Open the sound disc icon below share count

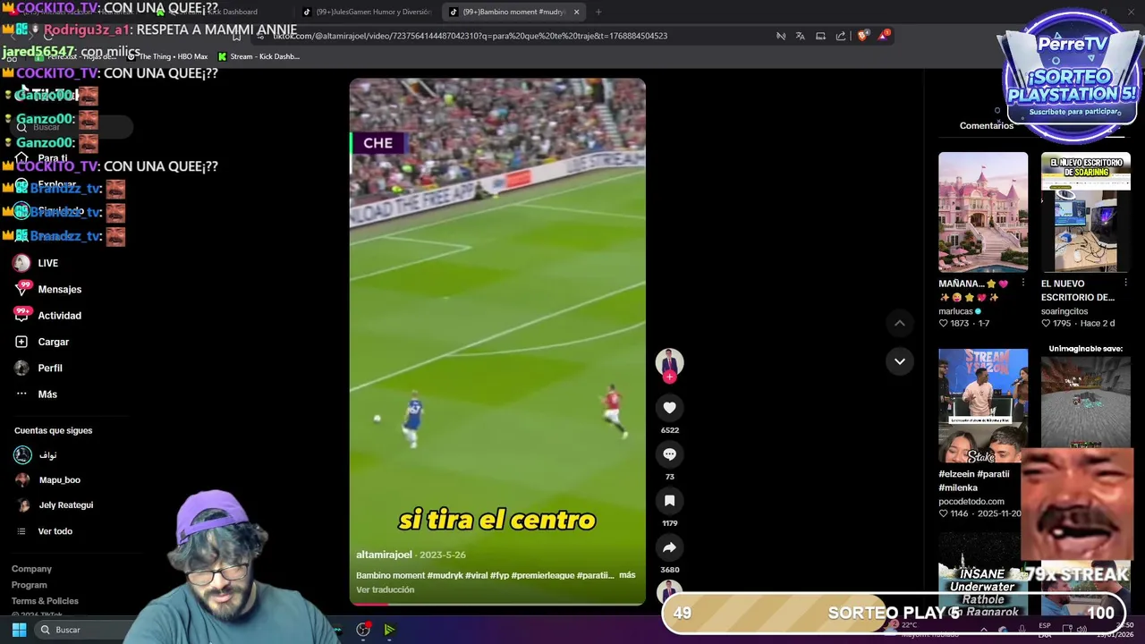coord(669,591)
